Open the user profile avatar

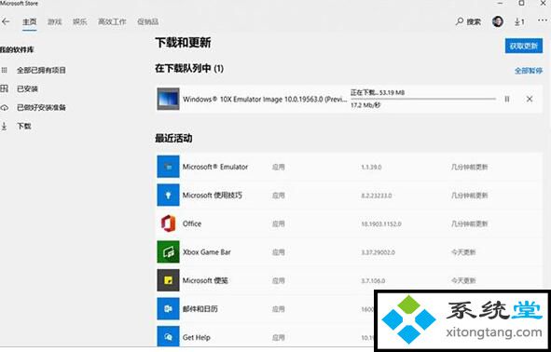tap(498, 21)
